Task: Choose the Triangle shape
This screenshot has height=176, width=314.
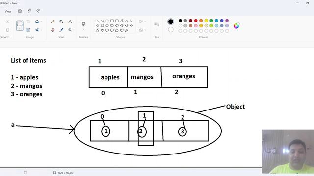Action: point(127,21)
